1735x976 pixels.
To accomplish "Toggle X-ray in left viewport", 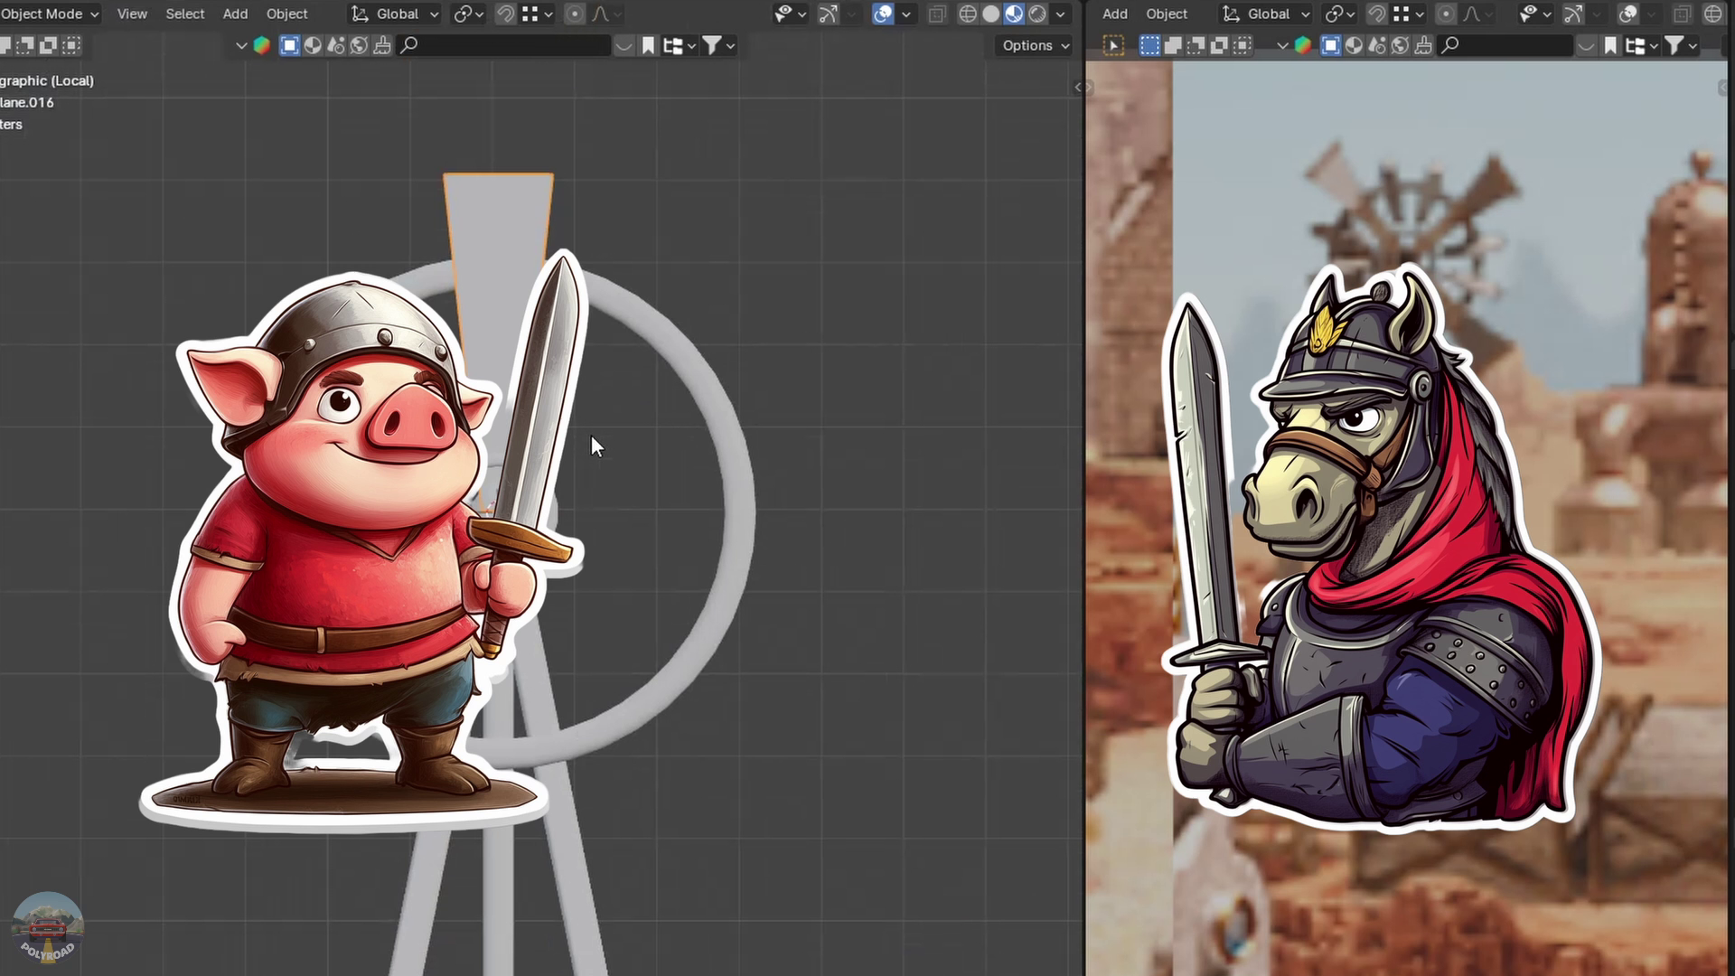I will click(937, 14).
